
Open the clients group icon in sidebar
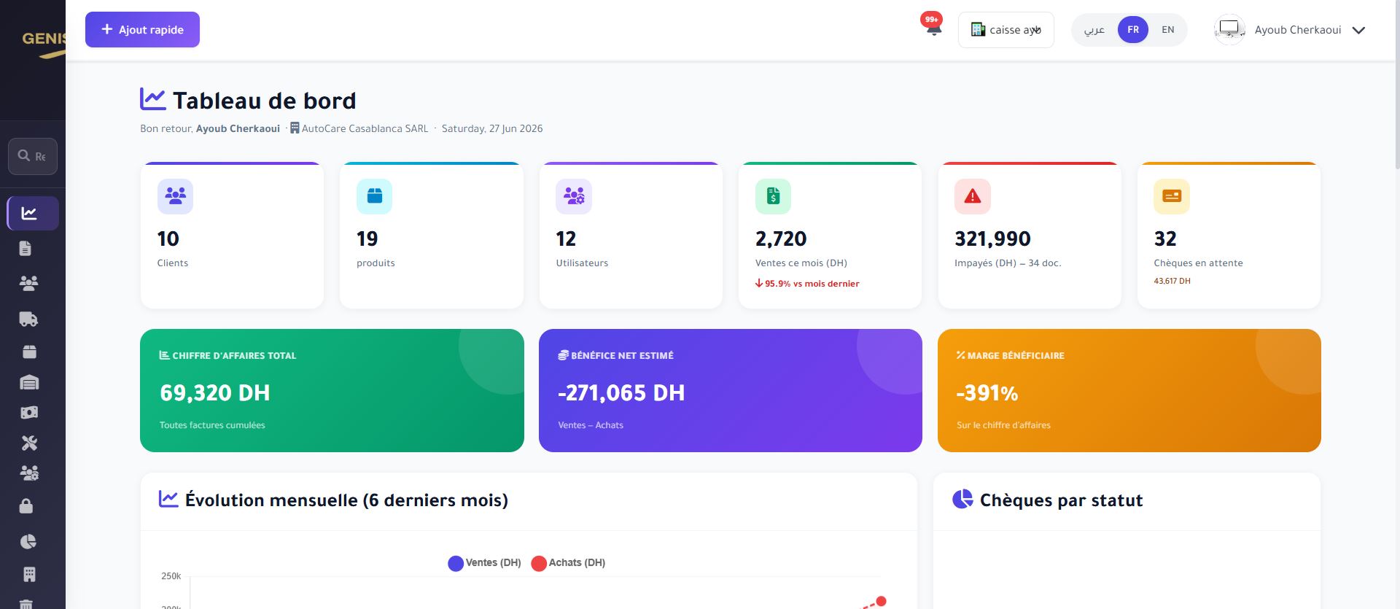(28, 283)
